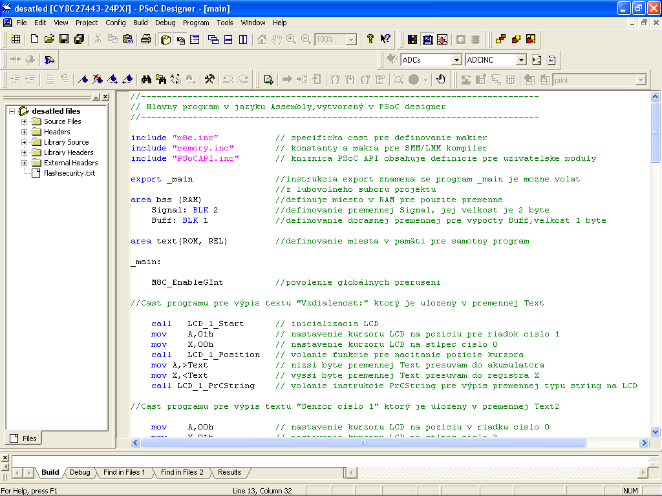Click the grid icon at the toolbar start

tap(16, 39)
